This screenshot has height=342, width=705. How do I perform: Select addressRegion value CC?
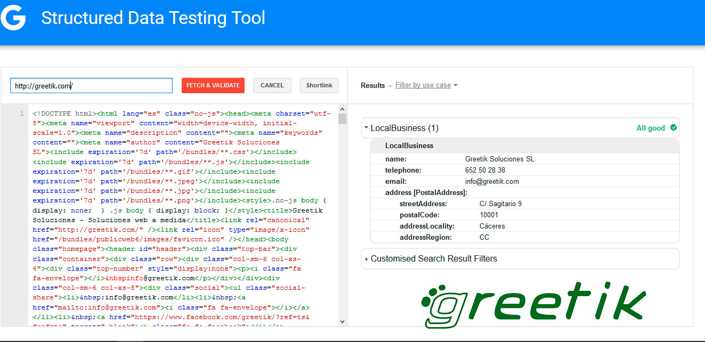coord(484,238)
